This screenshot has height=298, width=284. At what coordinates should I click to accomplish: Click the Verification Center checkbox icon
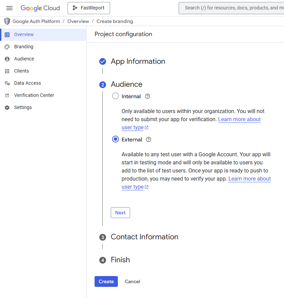point(7,95)
